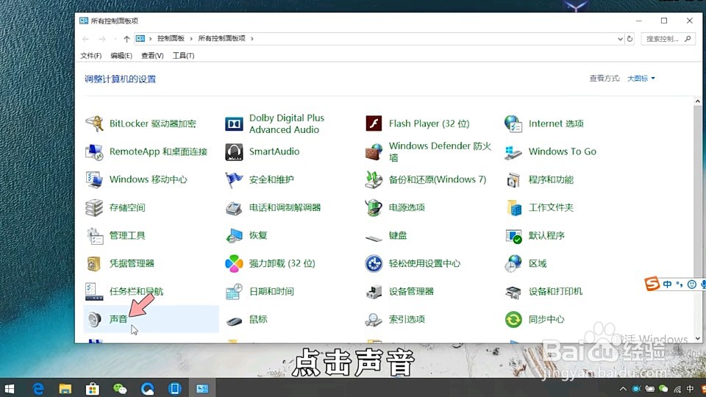Viewport: 706px width, 397px height.
Task: Open 安全和维护 flag icon
Action: (234, 179)
